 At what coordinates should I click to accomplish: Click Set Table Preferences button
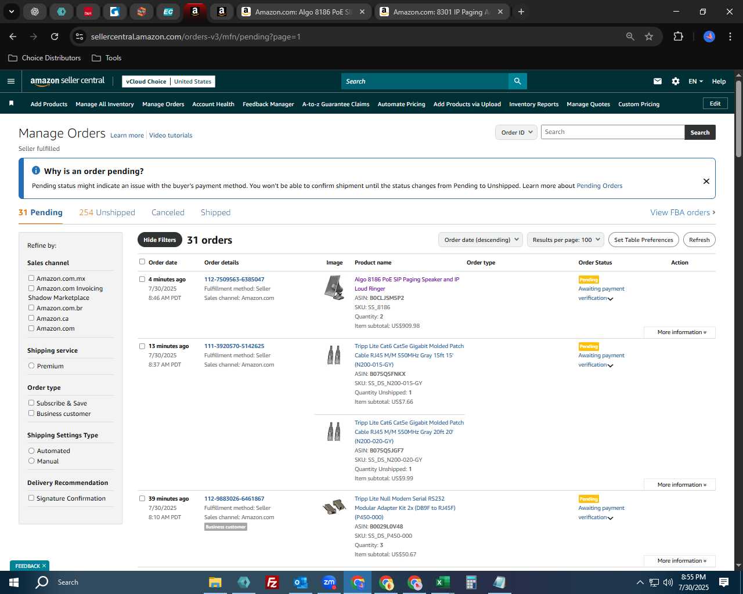644,240
